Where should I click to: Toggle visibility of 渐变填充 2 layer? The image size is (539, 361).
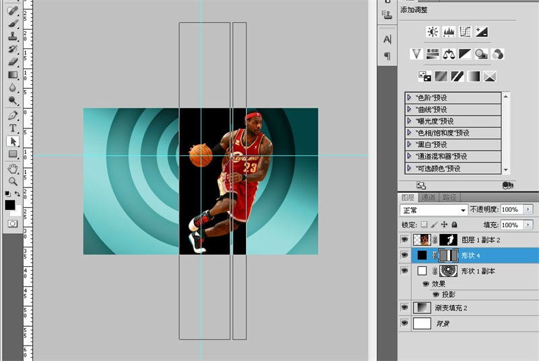pos(404,307)
